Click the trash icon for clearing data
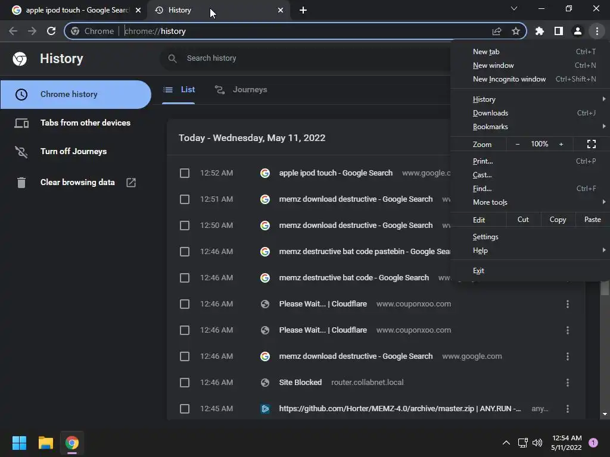Image resolution: width=610 pixels, height=457 pixels. pos(21,182)
